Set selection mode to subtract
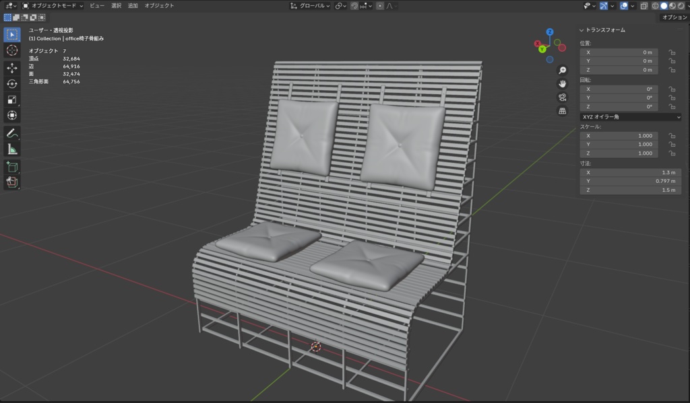690x403 pixels. pyautogui.click(x=25, y=17)
